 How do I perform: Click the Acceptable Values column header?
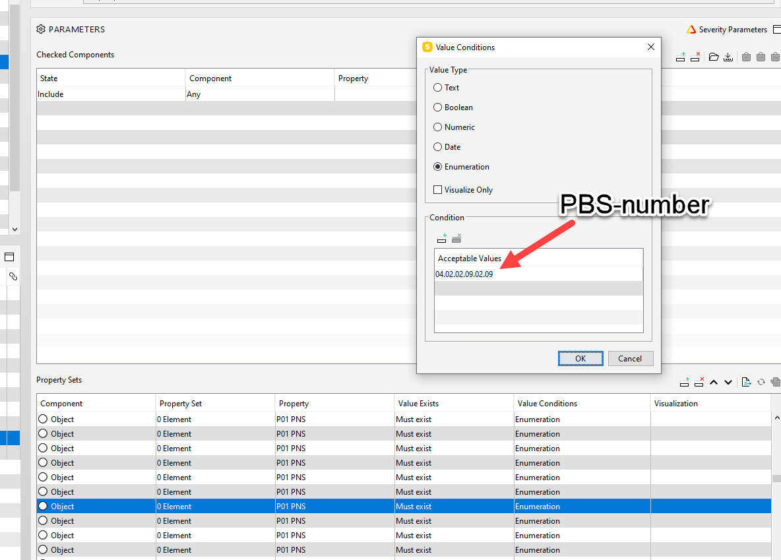tap(538, 258)
